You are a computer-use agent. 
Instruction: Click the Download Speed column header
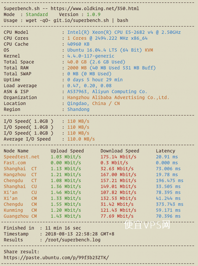(120, 151)
